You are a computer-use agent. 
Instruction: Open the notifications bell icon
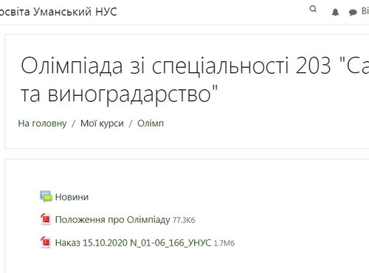pos(335,12)
